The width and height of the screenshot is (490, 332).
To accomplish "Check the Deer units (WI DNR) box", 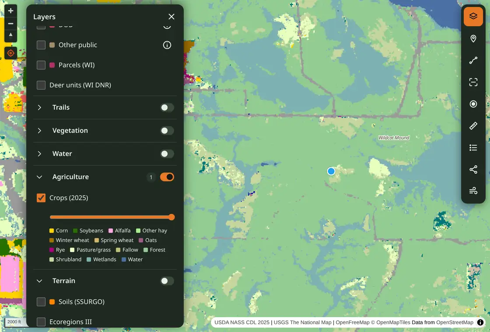I will click(x=41, y=85).
